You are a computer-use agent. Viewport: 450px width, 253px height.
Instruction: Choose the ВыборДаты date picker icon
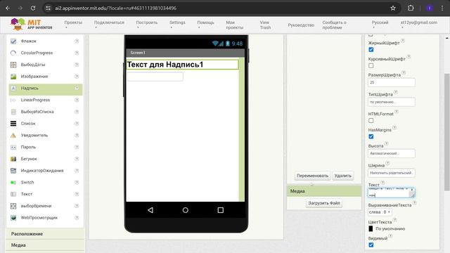coord(13,65)
